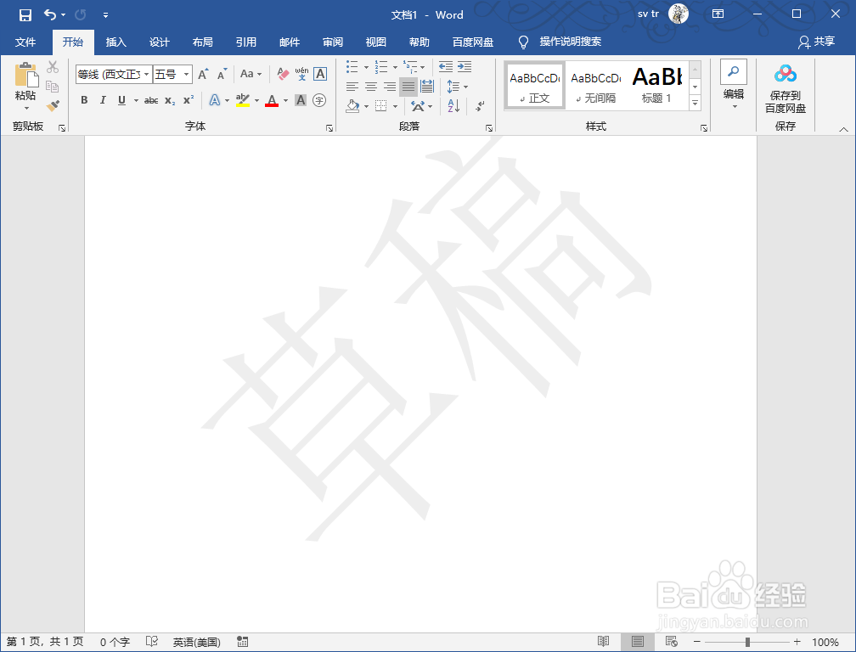Apply distributed alignment

pos(427,87)
